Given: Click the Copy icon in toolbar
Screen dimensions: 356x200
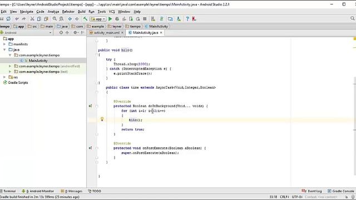Looking at the screenshot, I should click(39, 19).
